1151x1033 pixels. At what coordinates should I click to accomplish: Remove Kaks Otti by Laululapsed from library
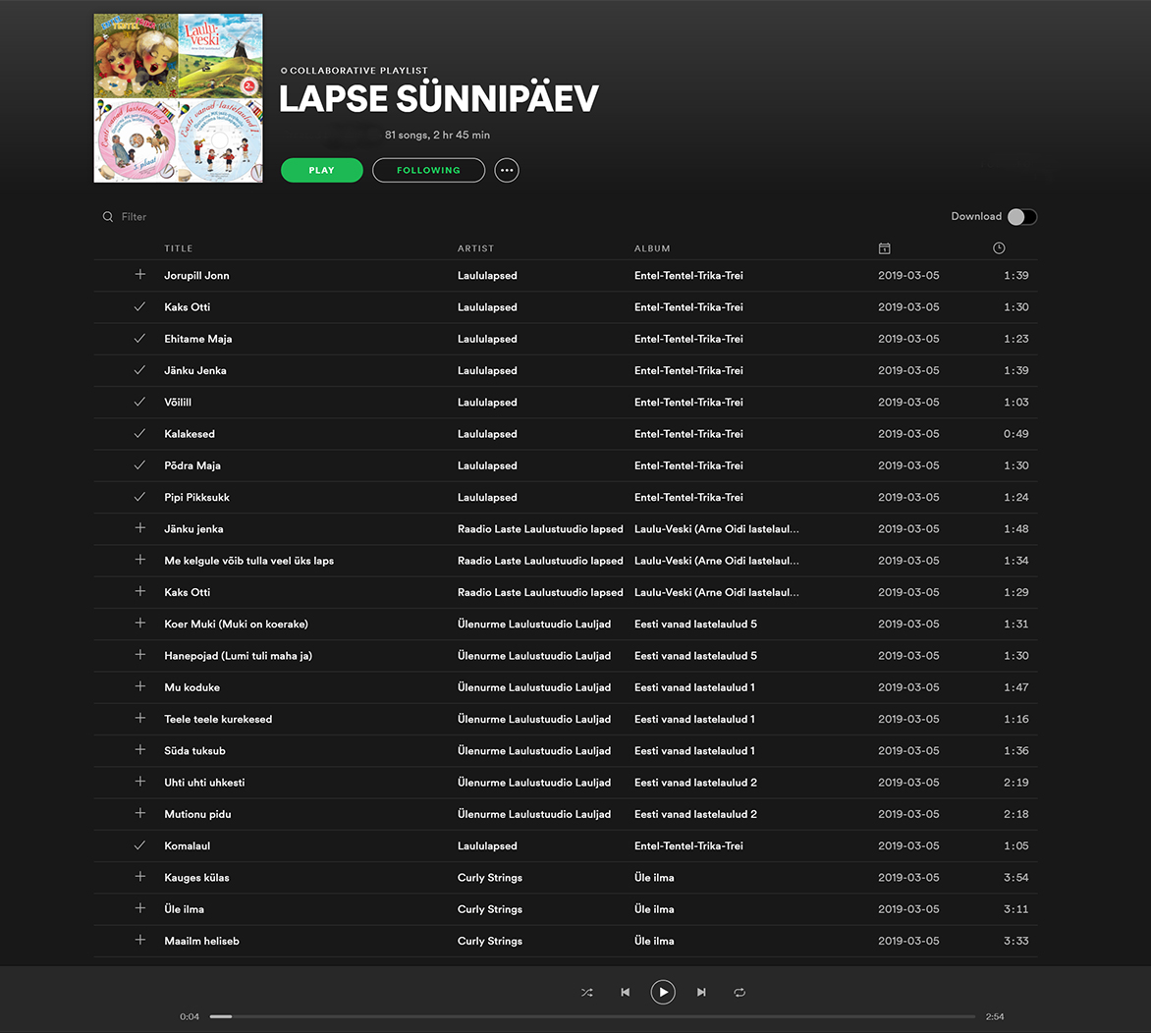[139, 307]
